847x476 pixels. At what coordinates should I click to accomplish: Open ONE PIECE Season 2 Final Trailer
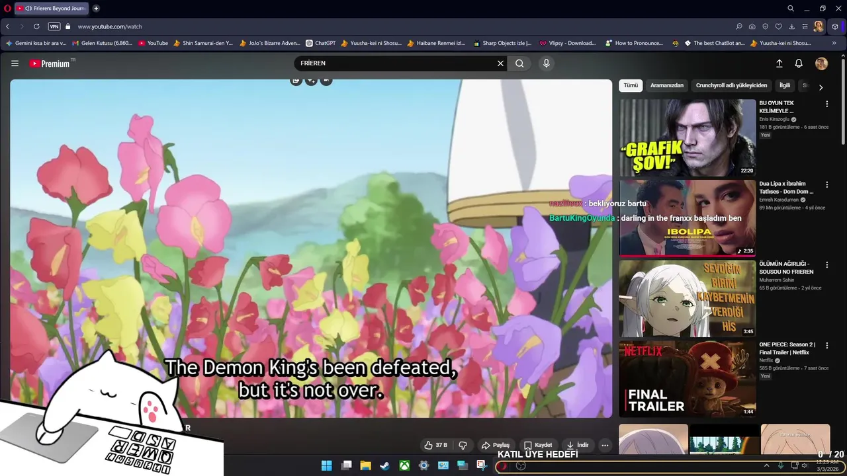687,378
